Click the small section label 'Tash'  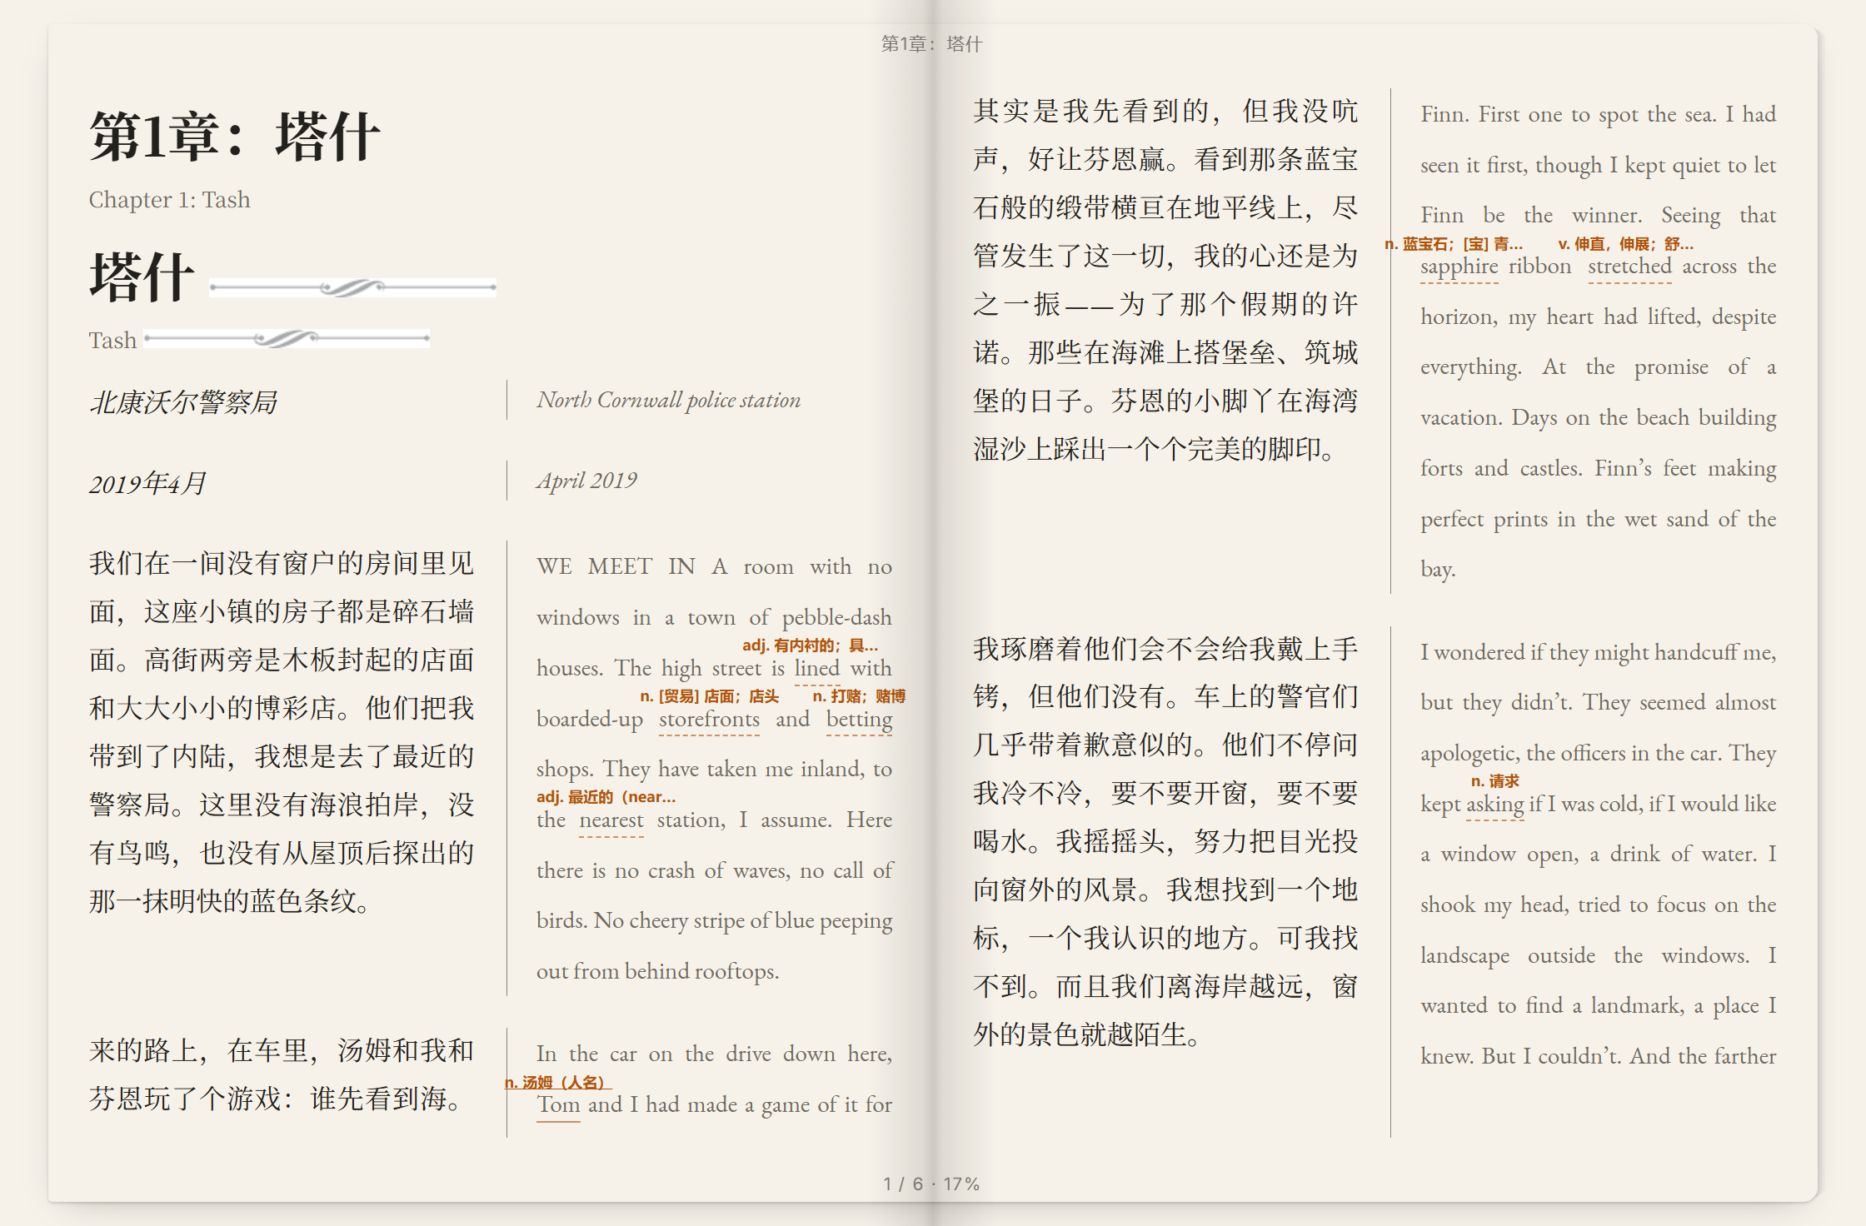coord(112,341)
